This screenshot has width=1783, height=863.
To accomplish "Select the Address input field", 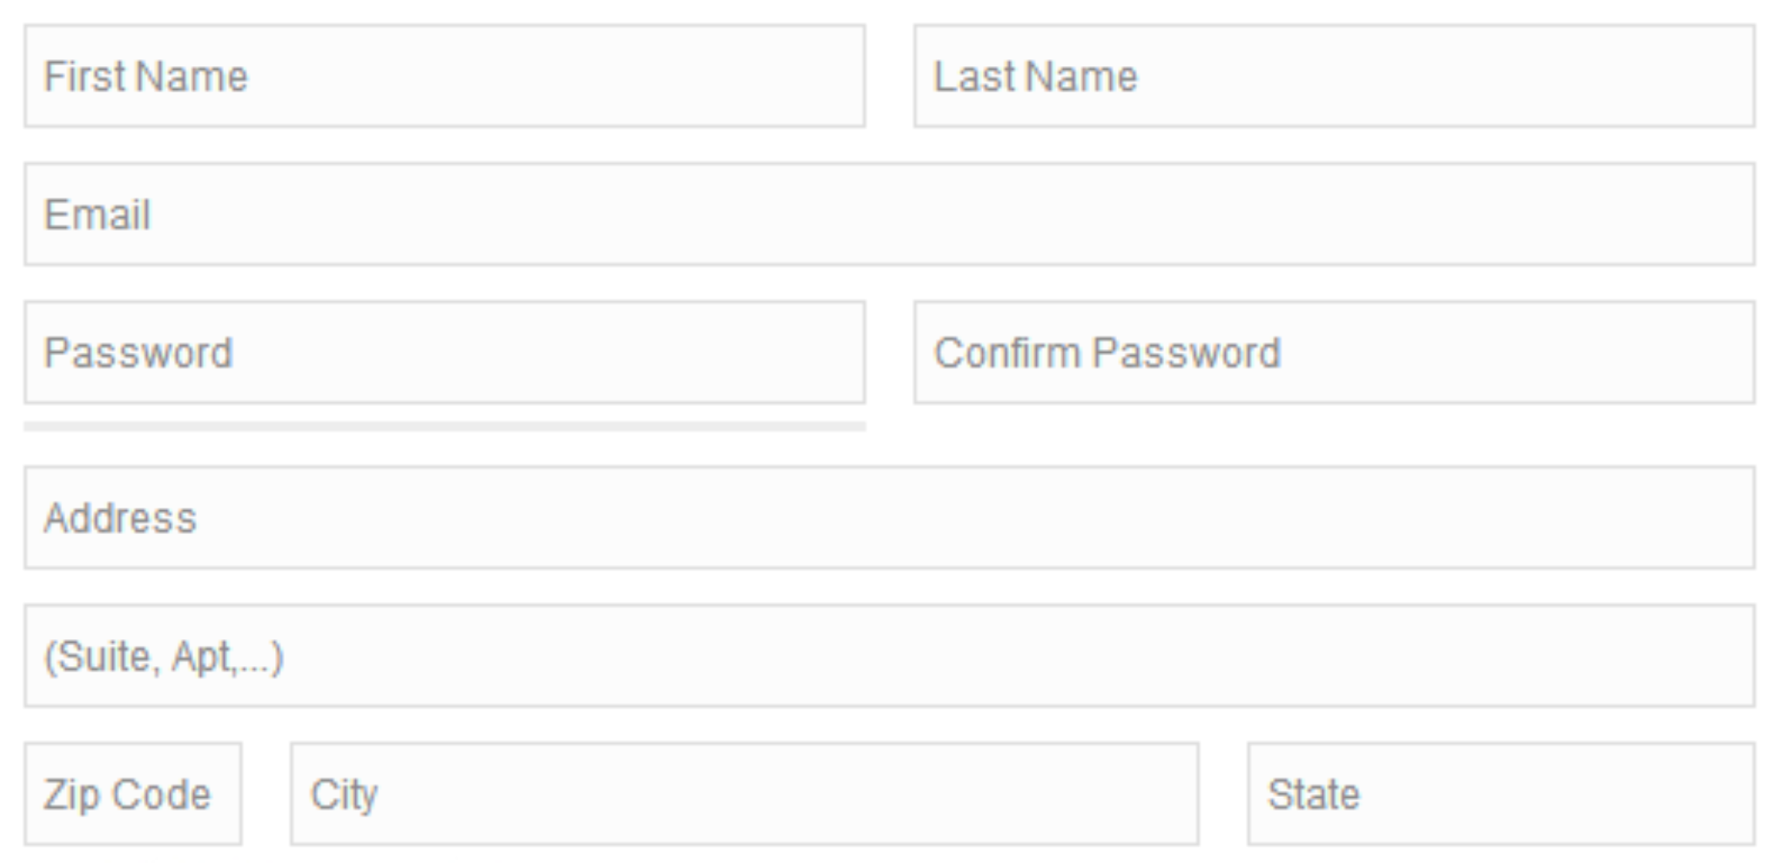I will tap(888, 517).
